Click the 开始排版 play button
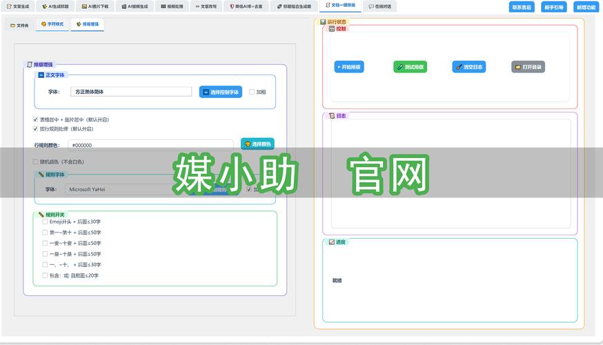The width and height of the screenshot is (603, 345). pyautogui.click(x=349, y=67)
